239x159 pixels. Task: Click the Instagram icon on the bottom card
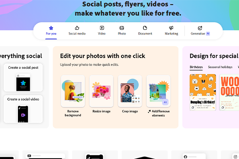coord(235,157)
